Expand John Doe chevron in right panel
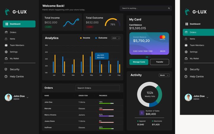Image resolution: width=214 pixels, height=134 pixels. (x=207, y=97)
